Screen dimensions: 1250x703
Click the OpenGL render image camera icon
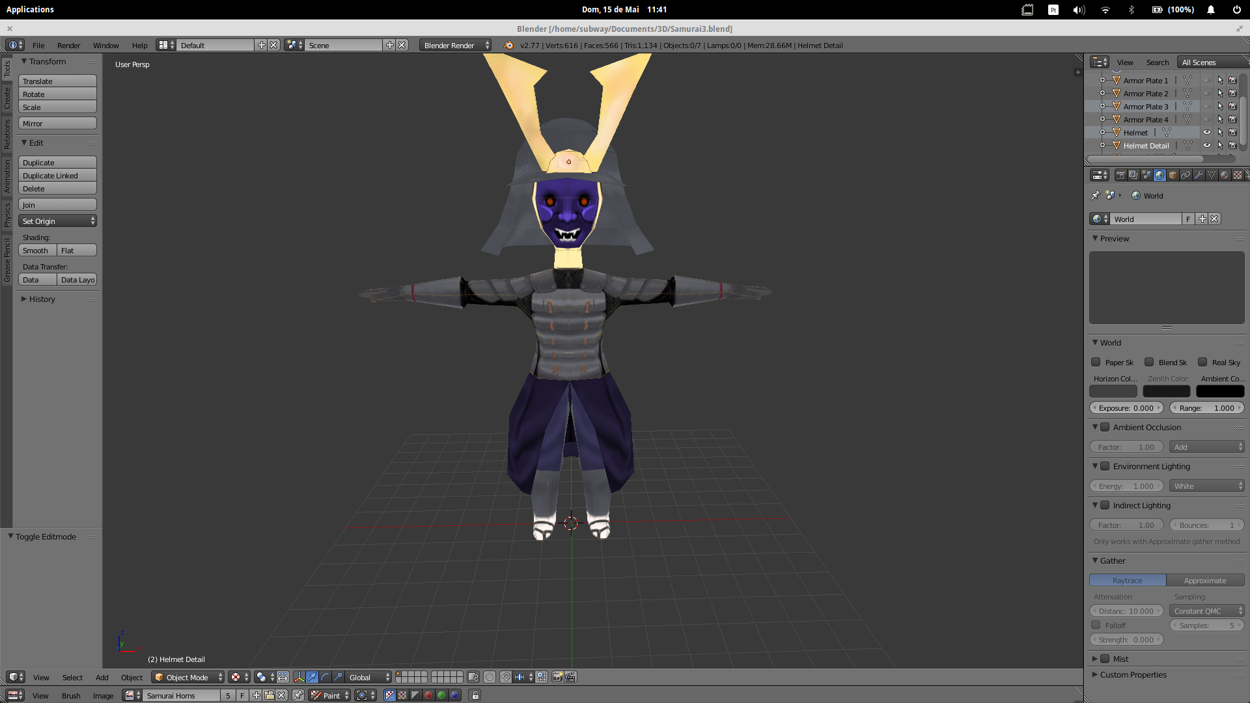[x=557, y=677]
